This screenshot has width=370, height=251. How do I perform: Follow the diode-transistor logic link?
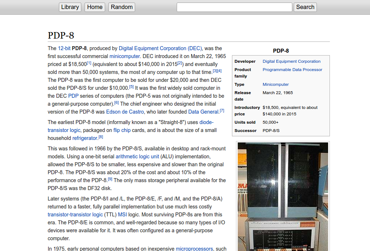[x=64, y=130]
